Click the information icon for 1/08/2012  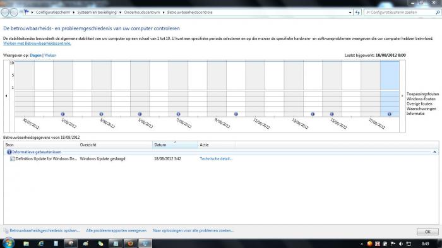pos(63,114)
